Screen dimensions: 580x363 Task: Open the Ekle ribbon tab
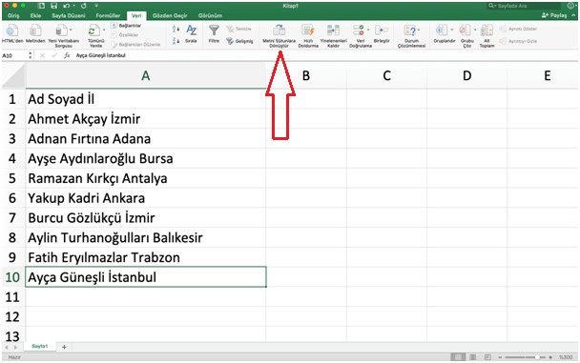(x=36, y=15)
